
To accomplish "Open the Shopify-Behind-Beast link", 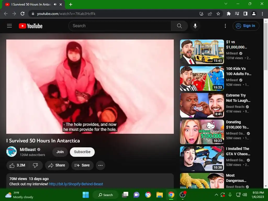I will click(x=76, y=184).
